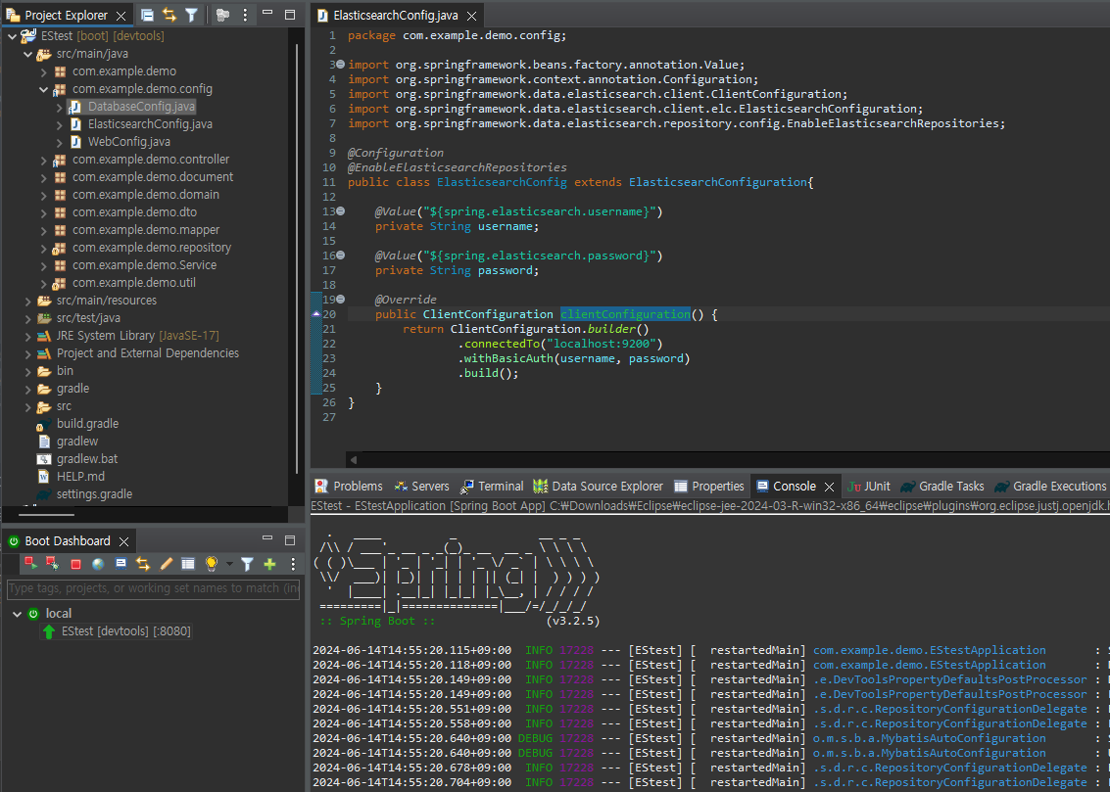Select EStest [devtools] entry in Boot Dashboard
1110x792 pixels.
(x=125, y=631)
